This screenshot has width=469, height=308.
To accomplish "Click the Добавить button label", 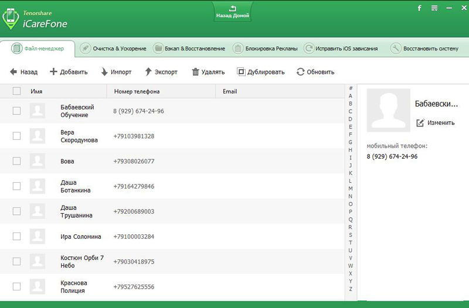I will point(74,72).
